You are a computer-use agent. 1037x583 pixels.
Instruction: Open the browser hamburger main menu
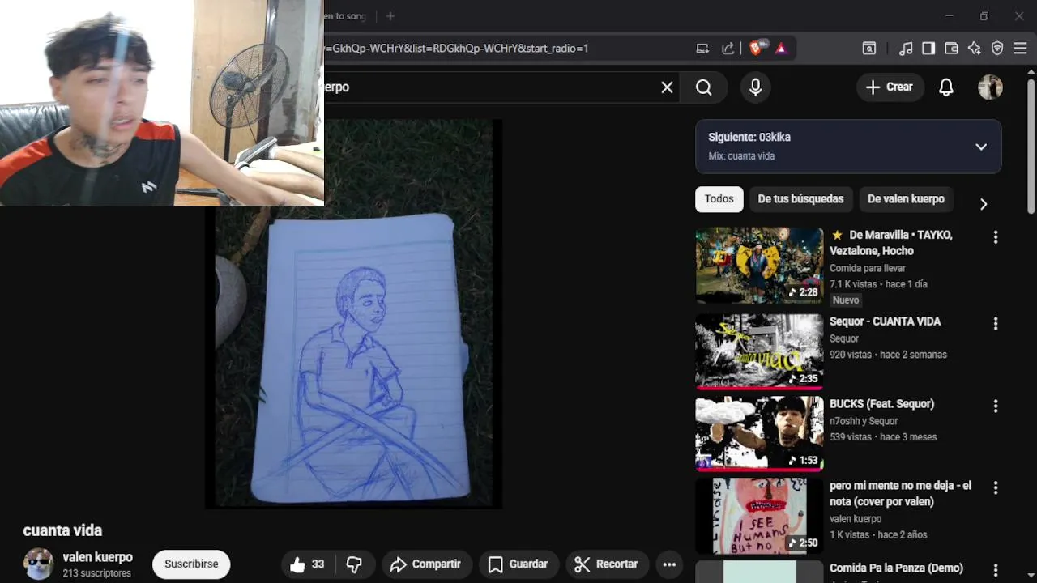tap(1021, 49)
